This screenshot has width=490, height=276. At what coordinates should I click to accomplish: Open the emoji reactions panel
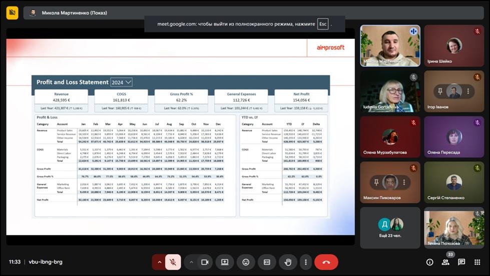tap(246, 262)
